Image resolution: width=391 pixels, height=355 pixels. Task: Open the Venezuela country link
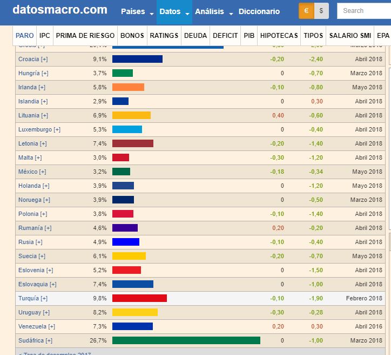[x=32, y=326]
